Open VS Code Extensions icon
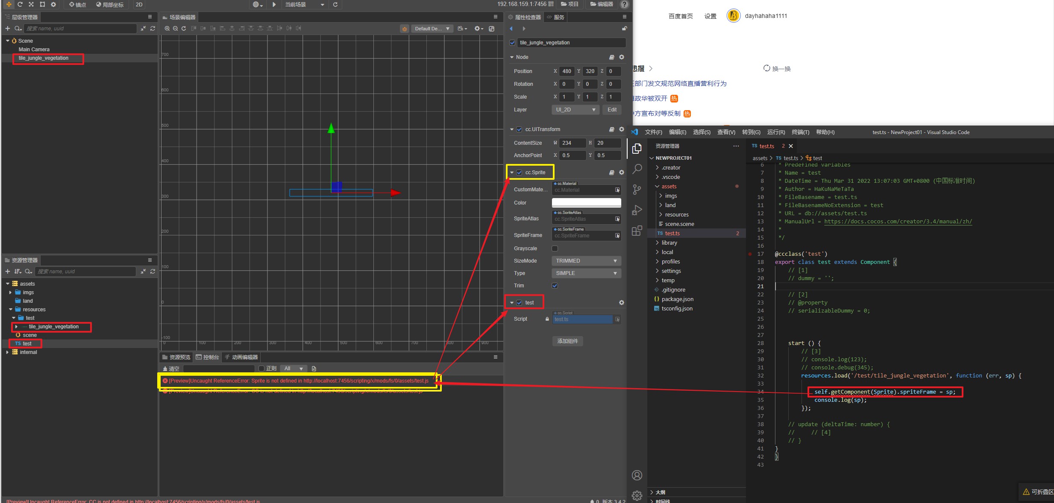The height and width of the screenshot is (503, 1054). pyautogui.click(x=637, y=231)
